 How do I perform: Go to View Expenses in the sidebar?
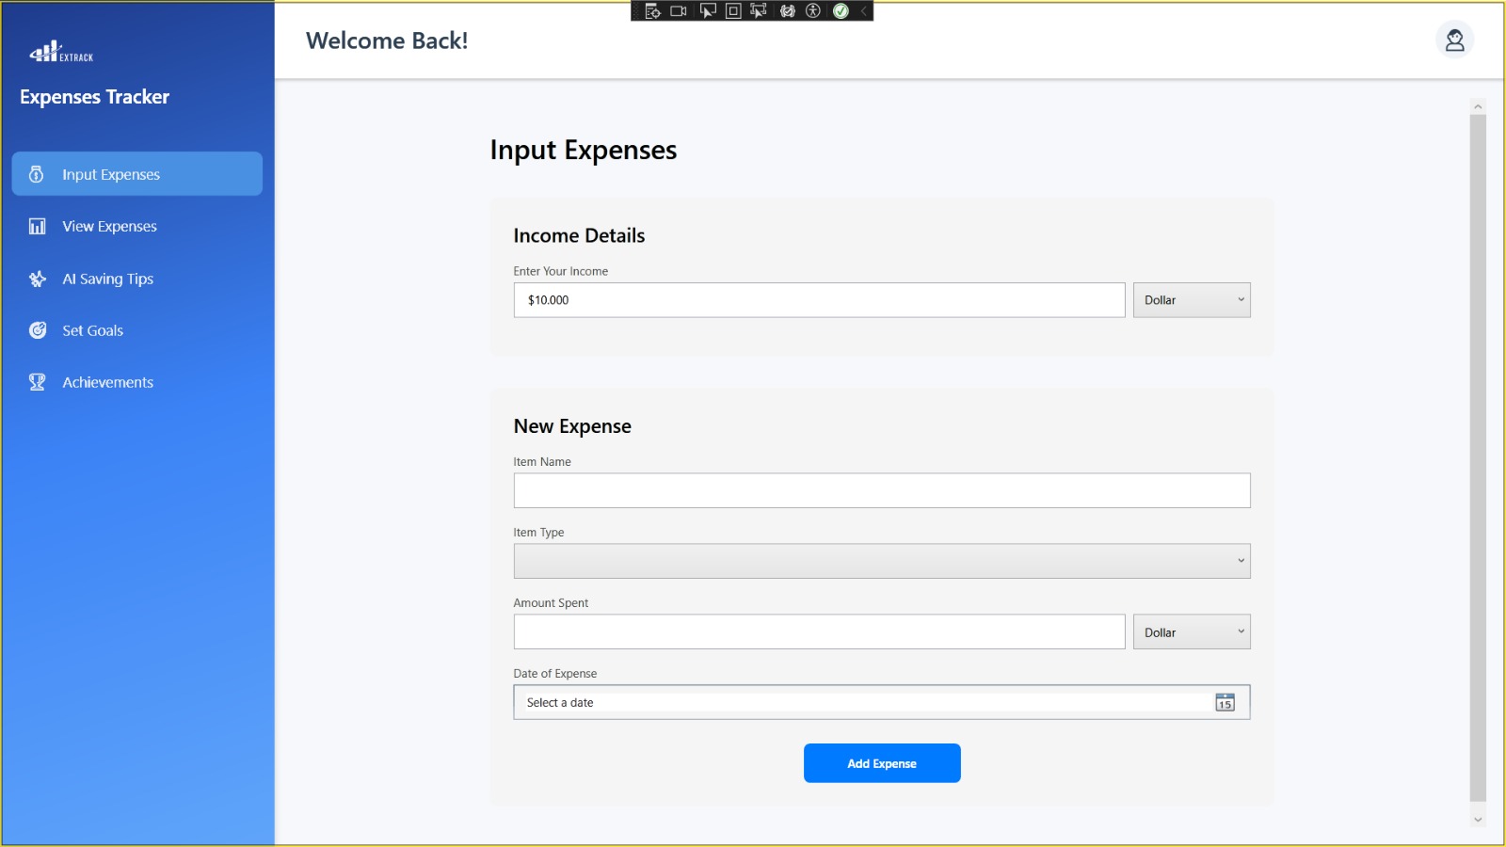pyautogui.click(x=109, y=227)
